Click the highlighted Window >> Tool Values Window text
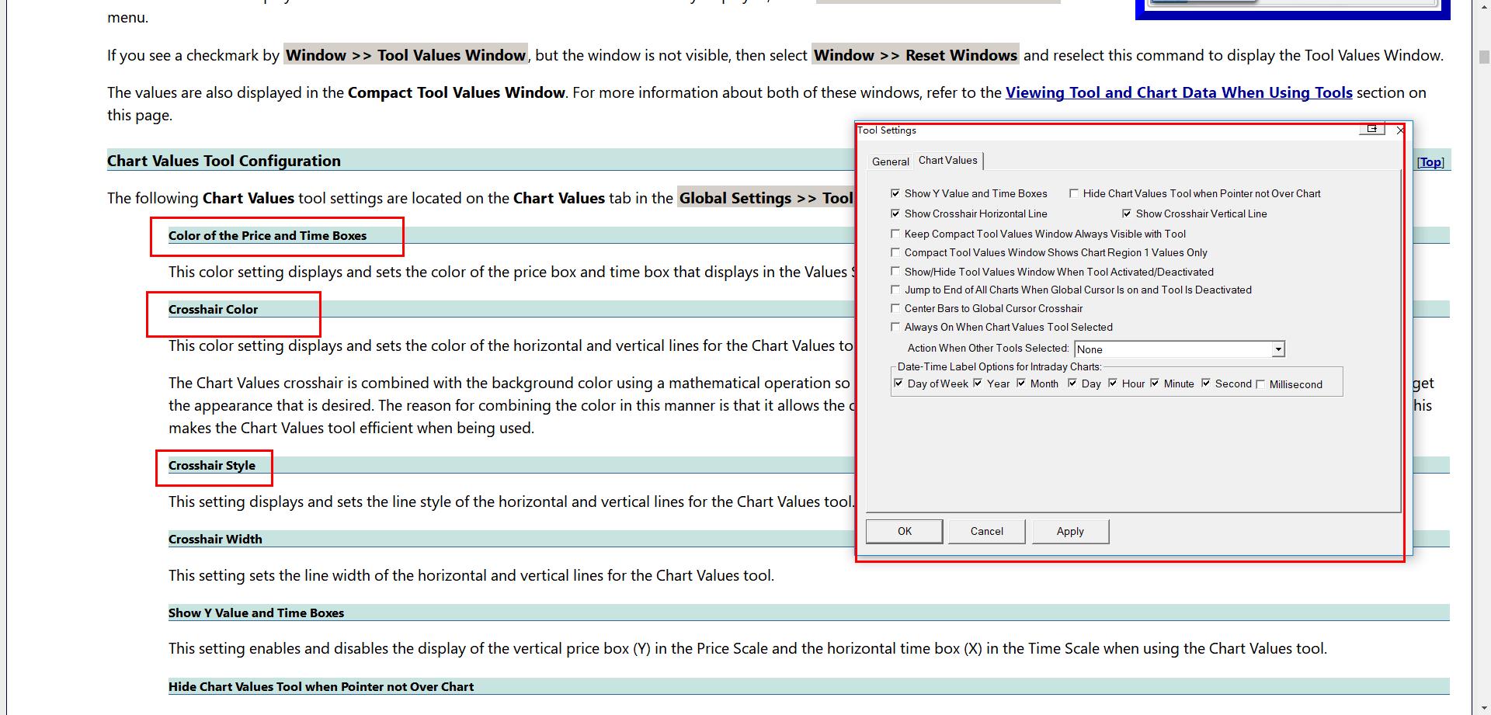1491x715 pixels. [405, 55]
